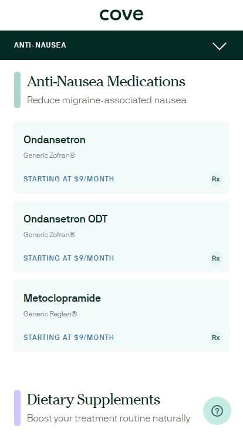Open the Metoclopramide product title
Screen dimensions: 243x432
[x=62, y=298]
